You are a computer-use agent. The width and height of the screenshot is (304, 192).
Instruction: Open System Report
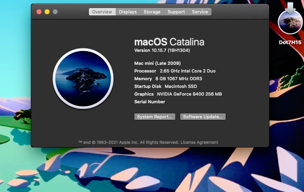[x=155, y=117]
